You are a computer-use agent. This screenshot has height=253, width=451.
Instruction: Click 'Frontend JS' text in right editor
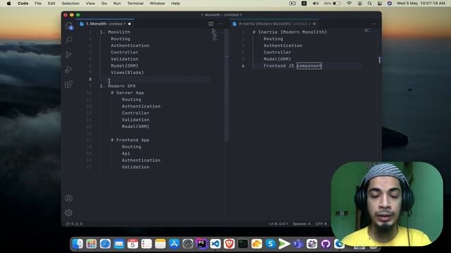coord(279,65)
